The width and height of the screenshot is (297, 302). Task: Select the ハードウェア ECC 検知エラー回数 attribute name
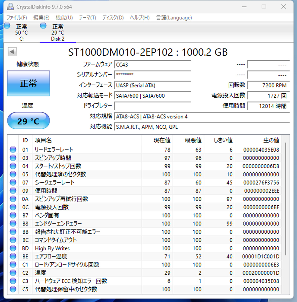pyautogui.click(x=71, y=281)
